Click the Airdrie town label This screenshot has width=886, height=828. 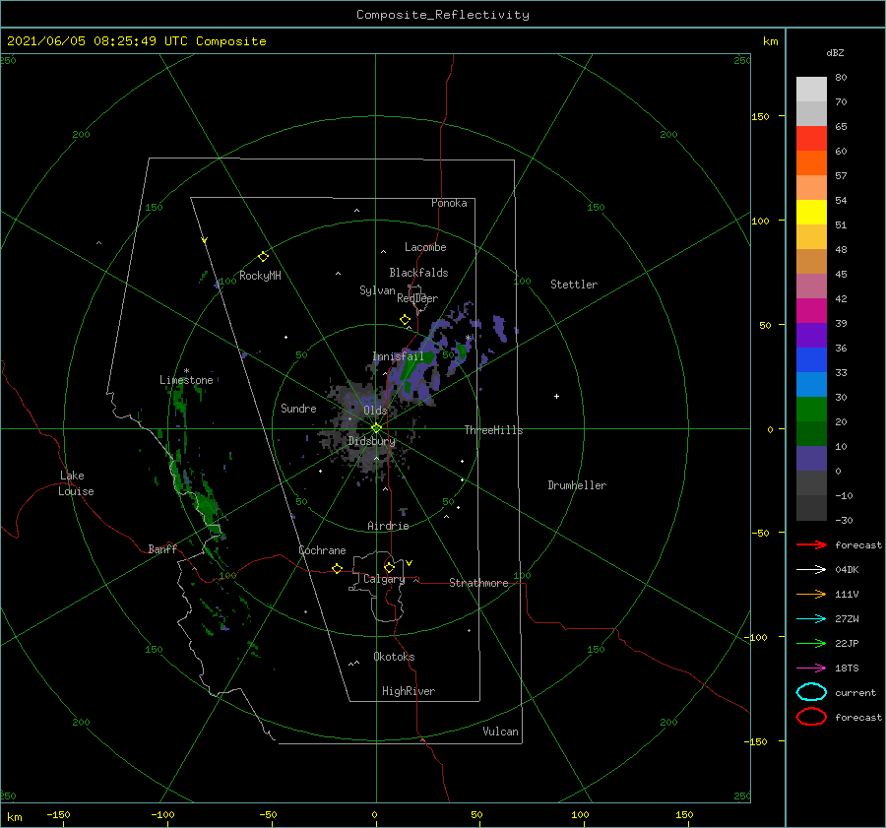coord(388,526)
